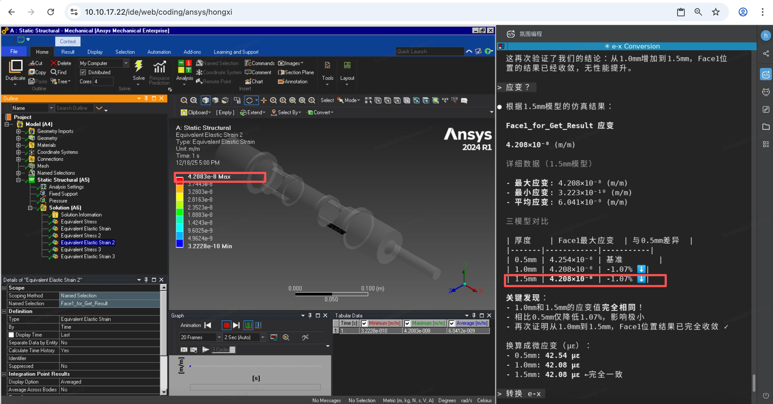
Task: Uncheck the Maximum [m/m] column checkbox
Action: tap(407, 323)
